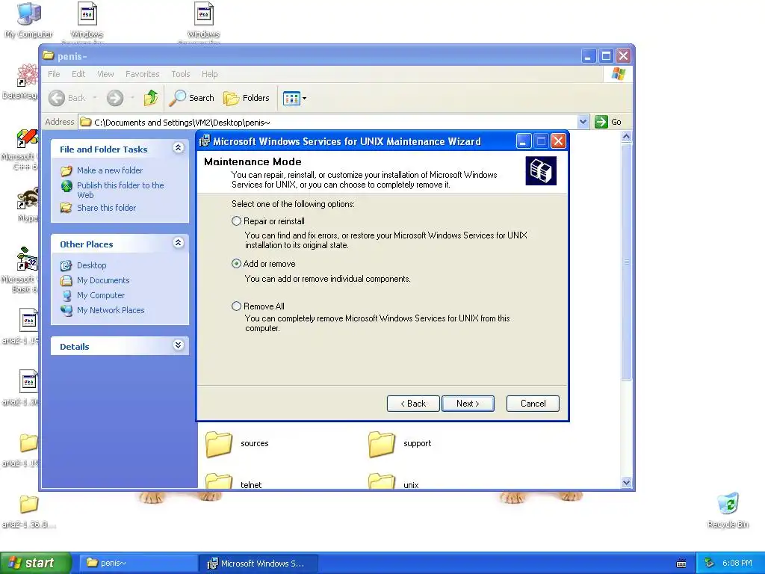Open My Computer in Other Places
Viewport: 765px width, 574px height.
(101, 295)
